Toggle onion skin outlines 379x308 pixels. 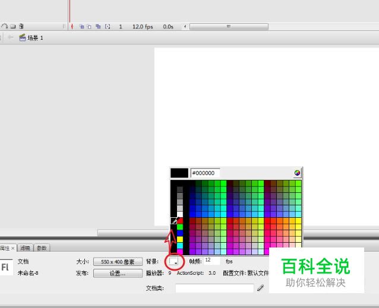point(90,27)
